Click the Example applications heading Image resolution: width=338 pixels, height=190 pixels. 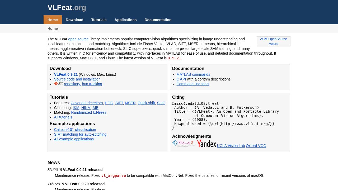point(72,124)
